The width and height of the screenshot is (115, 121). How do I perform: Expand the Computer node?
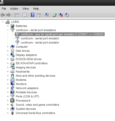click(8, 47)
